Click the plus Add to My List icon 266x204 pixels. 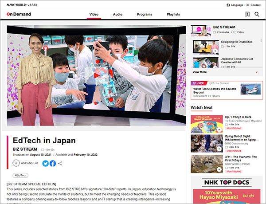pyautogui.click(x=16, y=163)
